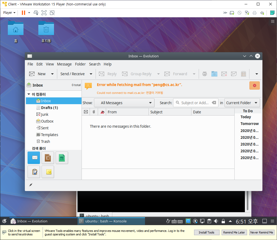
Task: Open the Folder menu
Action: point(80,64)
